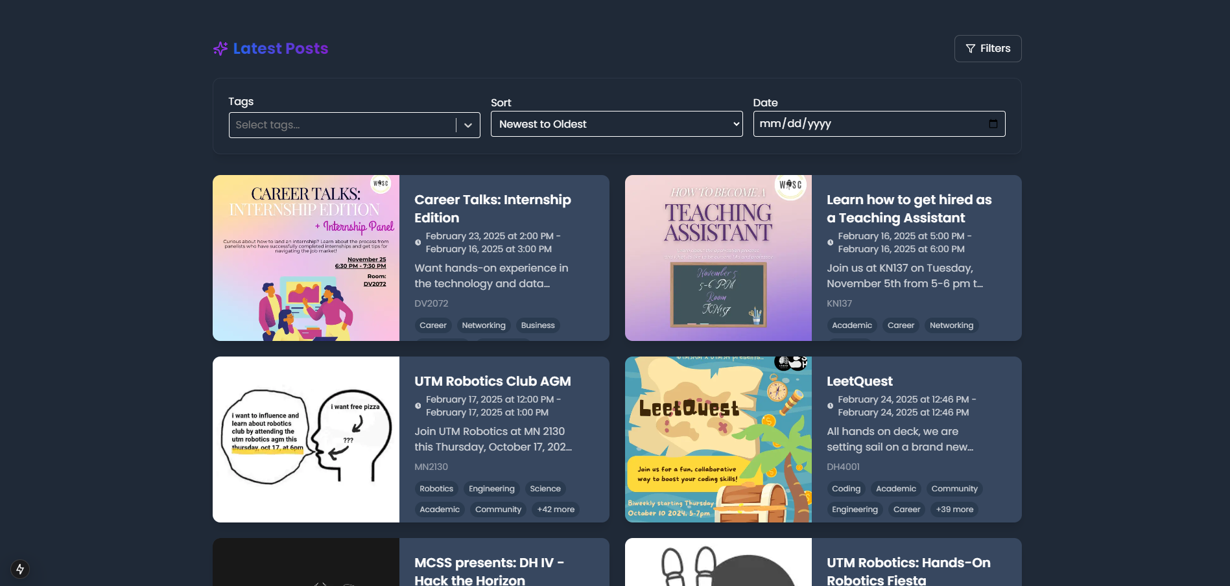The image size is (1230, 586).
Task: Open the Career Talks Internship Edition poster thumbnail
Action: pyautogui.click(x=306, y=258)
